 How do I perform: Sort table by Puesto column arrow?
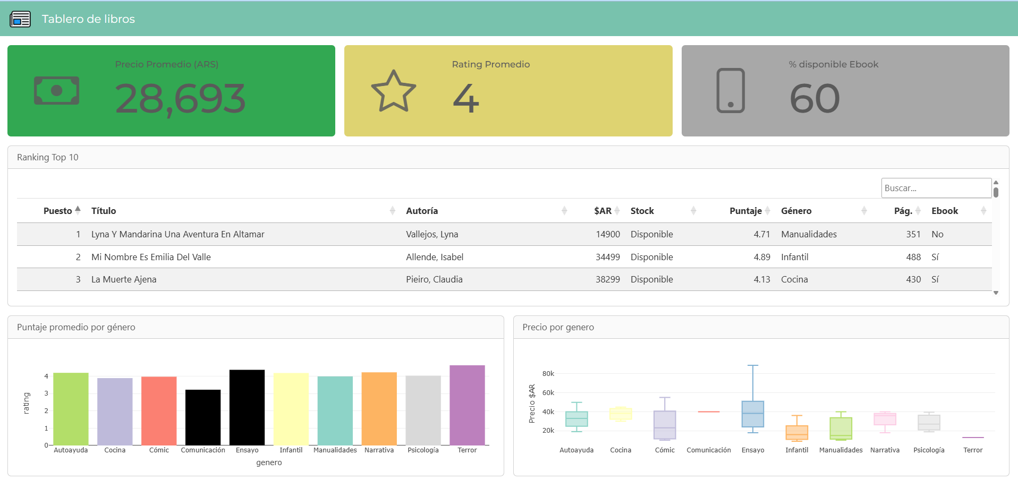click(x=78, y=210)
